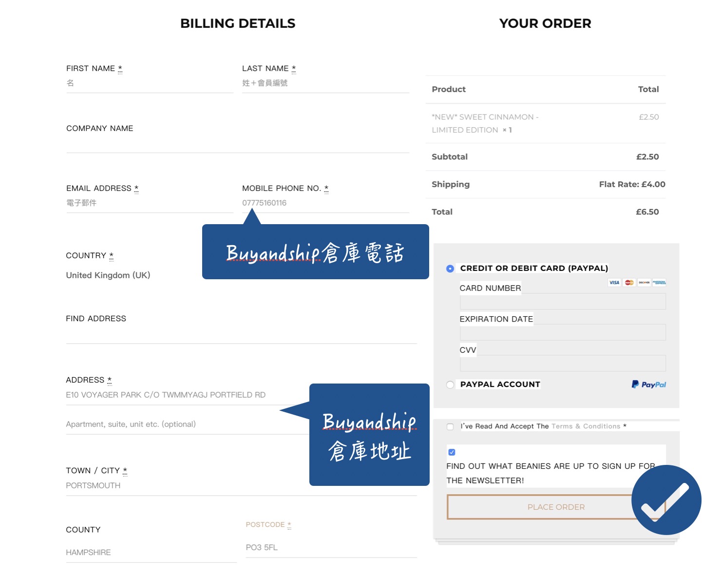
Task: Open the Terms & Conditions link
Action: tap(586, 426)
